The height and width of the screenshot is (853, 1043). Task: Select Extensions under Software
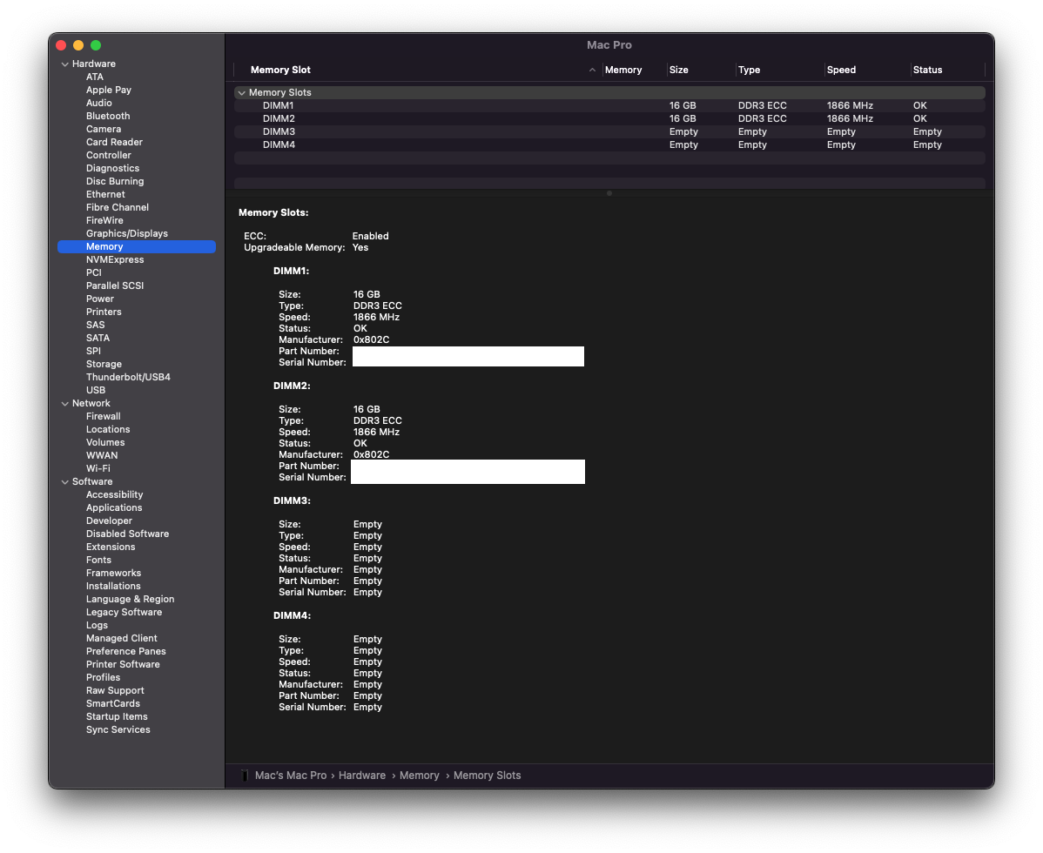(111, 547)
